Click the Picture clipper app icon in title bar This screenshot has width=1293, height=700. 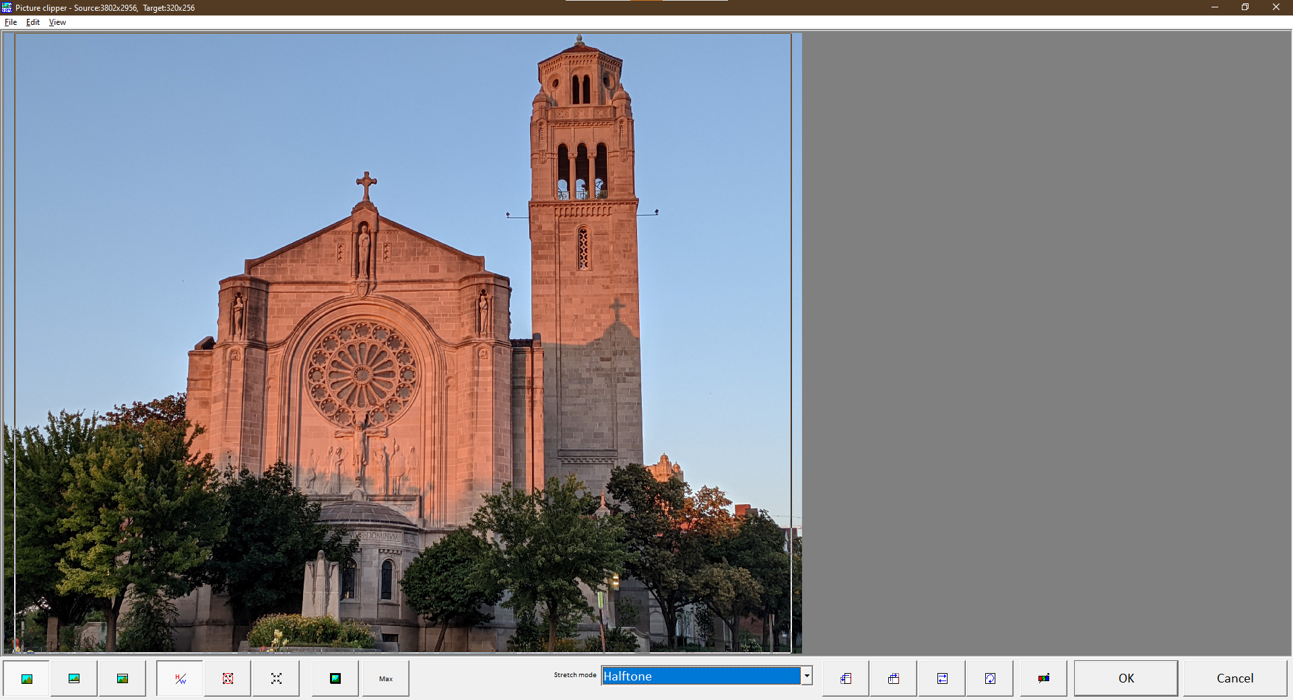click(x=7, y=7)
